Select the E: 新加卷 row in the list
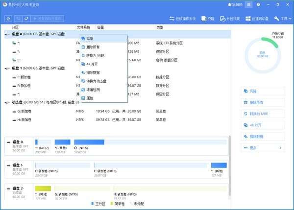Screen dimensions: 294x210 (x=118, y=77)
